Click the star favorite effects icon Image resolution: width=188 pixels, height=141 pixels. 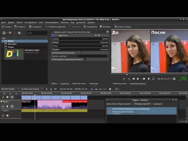click(x=110, y=89)
